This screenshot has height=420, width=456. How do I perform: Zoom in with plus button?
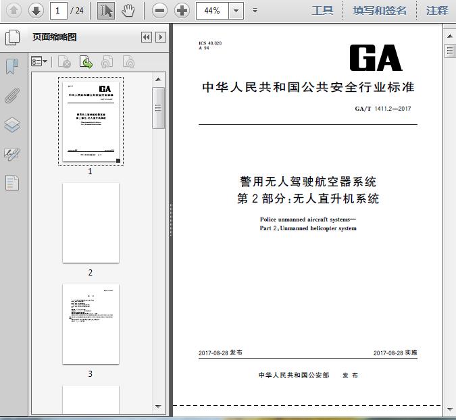[x=182, y=11]
